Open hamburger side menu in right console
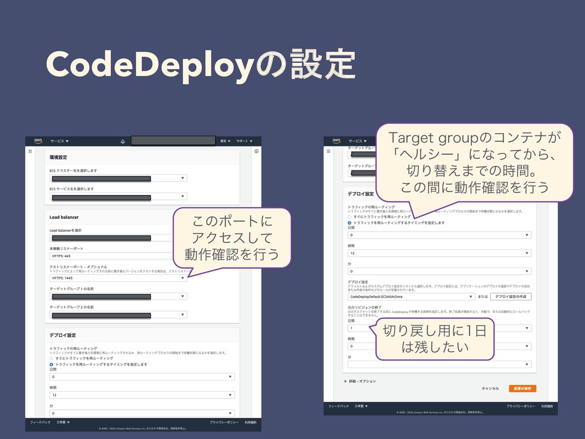Screen dimensions: 585x439 [328, 151]
